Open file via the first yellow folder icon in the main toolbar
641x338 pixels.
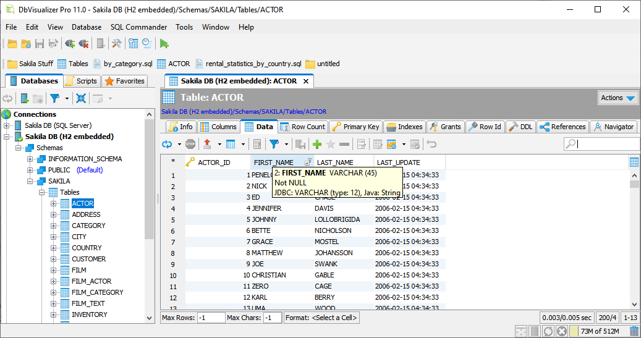(12, 44)
